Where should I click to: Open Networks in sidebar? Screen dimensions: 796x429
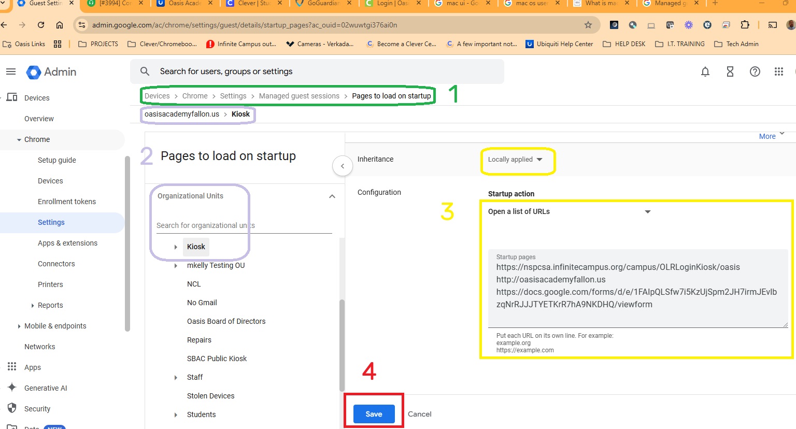[39, 347]
